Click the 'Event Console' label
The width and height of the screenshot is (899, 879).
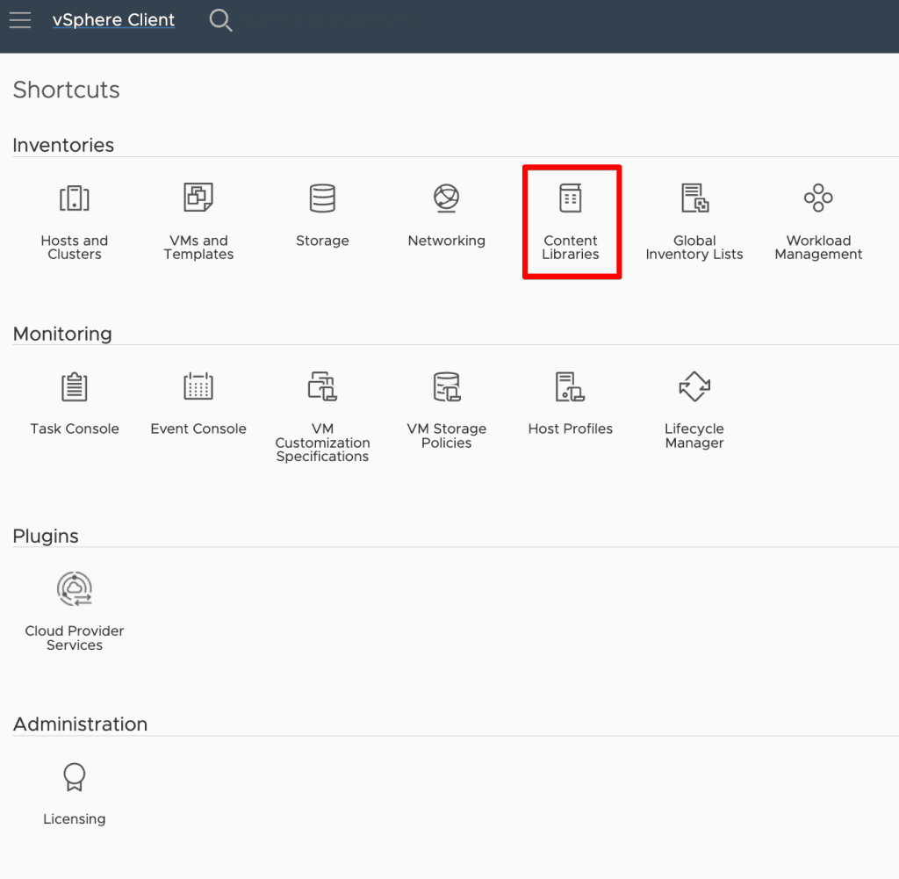tap(198, 429)
